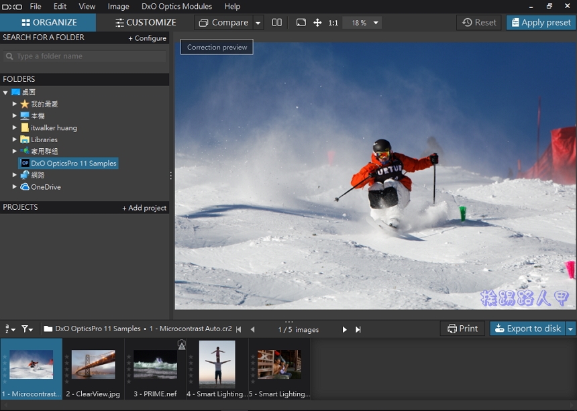This screenshot has height=411, width=577.
Task: Select the move/pan tool icon
Action: coord(317,23)
